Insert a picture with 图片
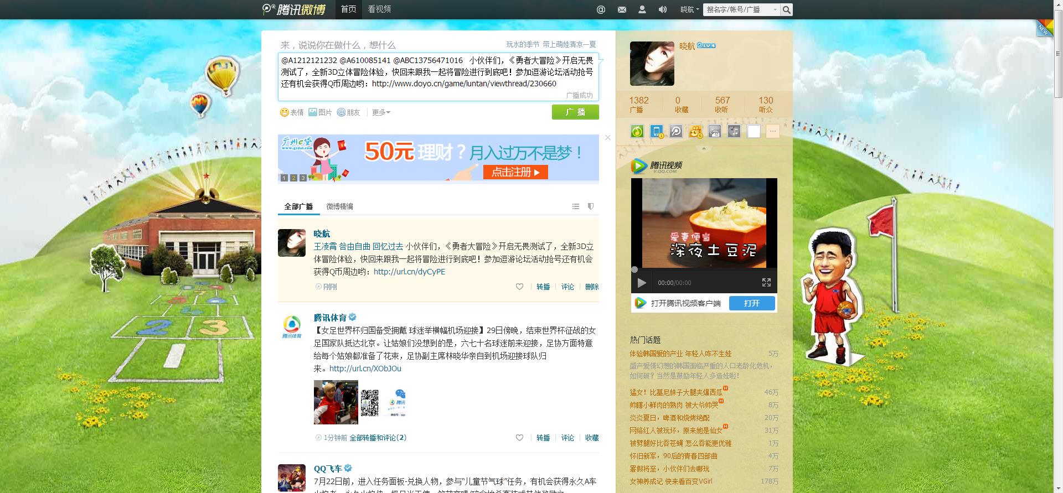Viewport: 1063px width, 493px height. pyautogui.click(x=320, y=112)
